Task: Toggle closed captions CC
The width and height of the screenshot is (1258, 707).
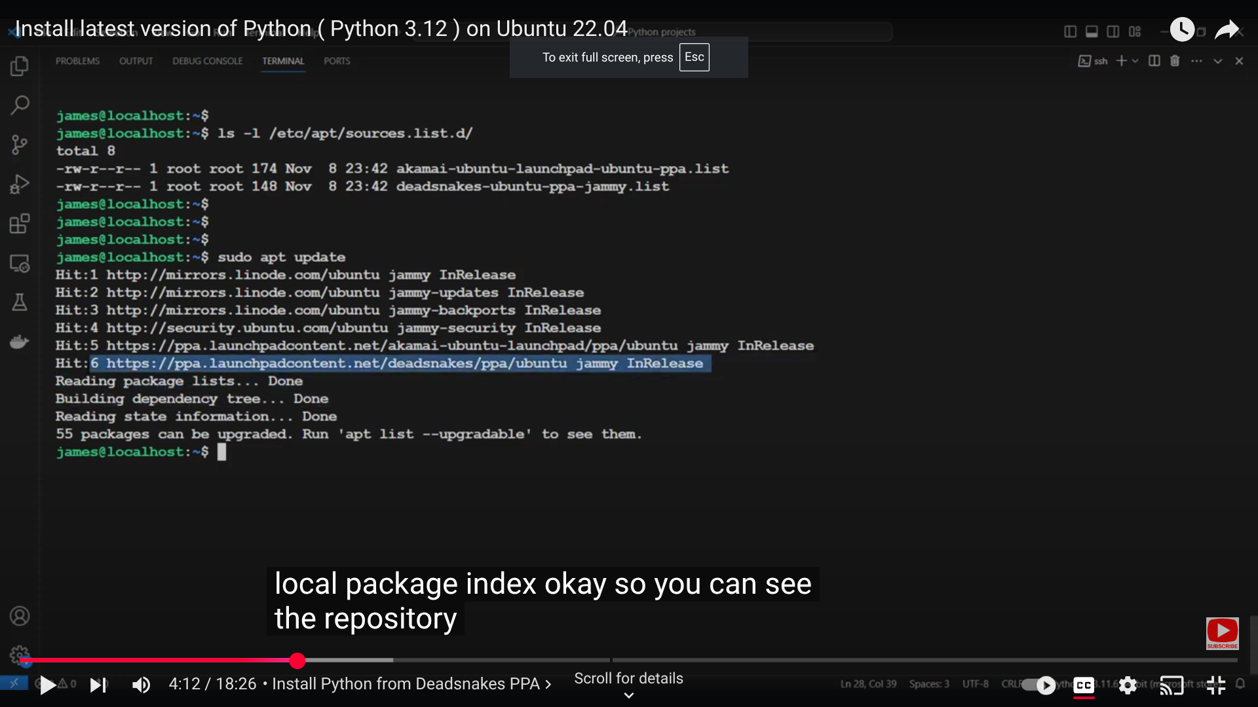Action: click(x=1084, y=685)
